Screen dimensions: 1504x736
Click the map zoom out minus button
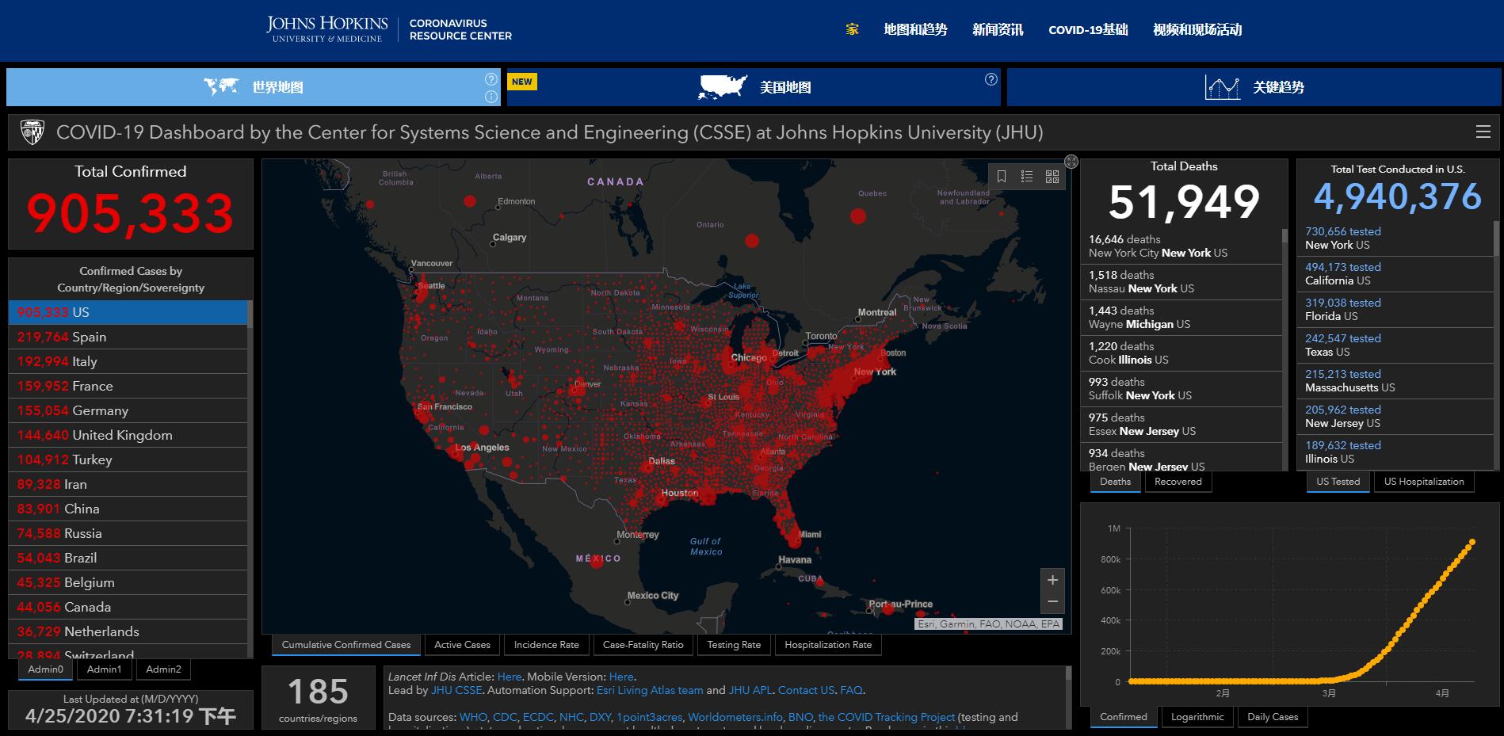1052,602
